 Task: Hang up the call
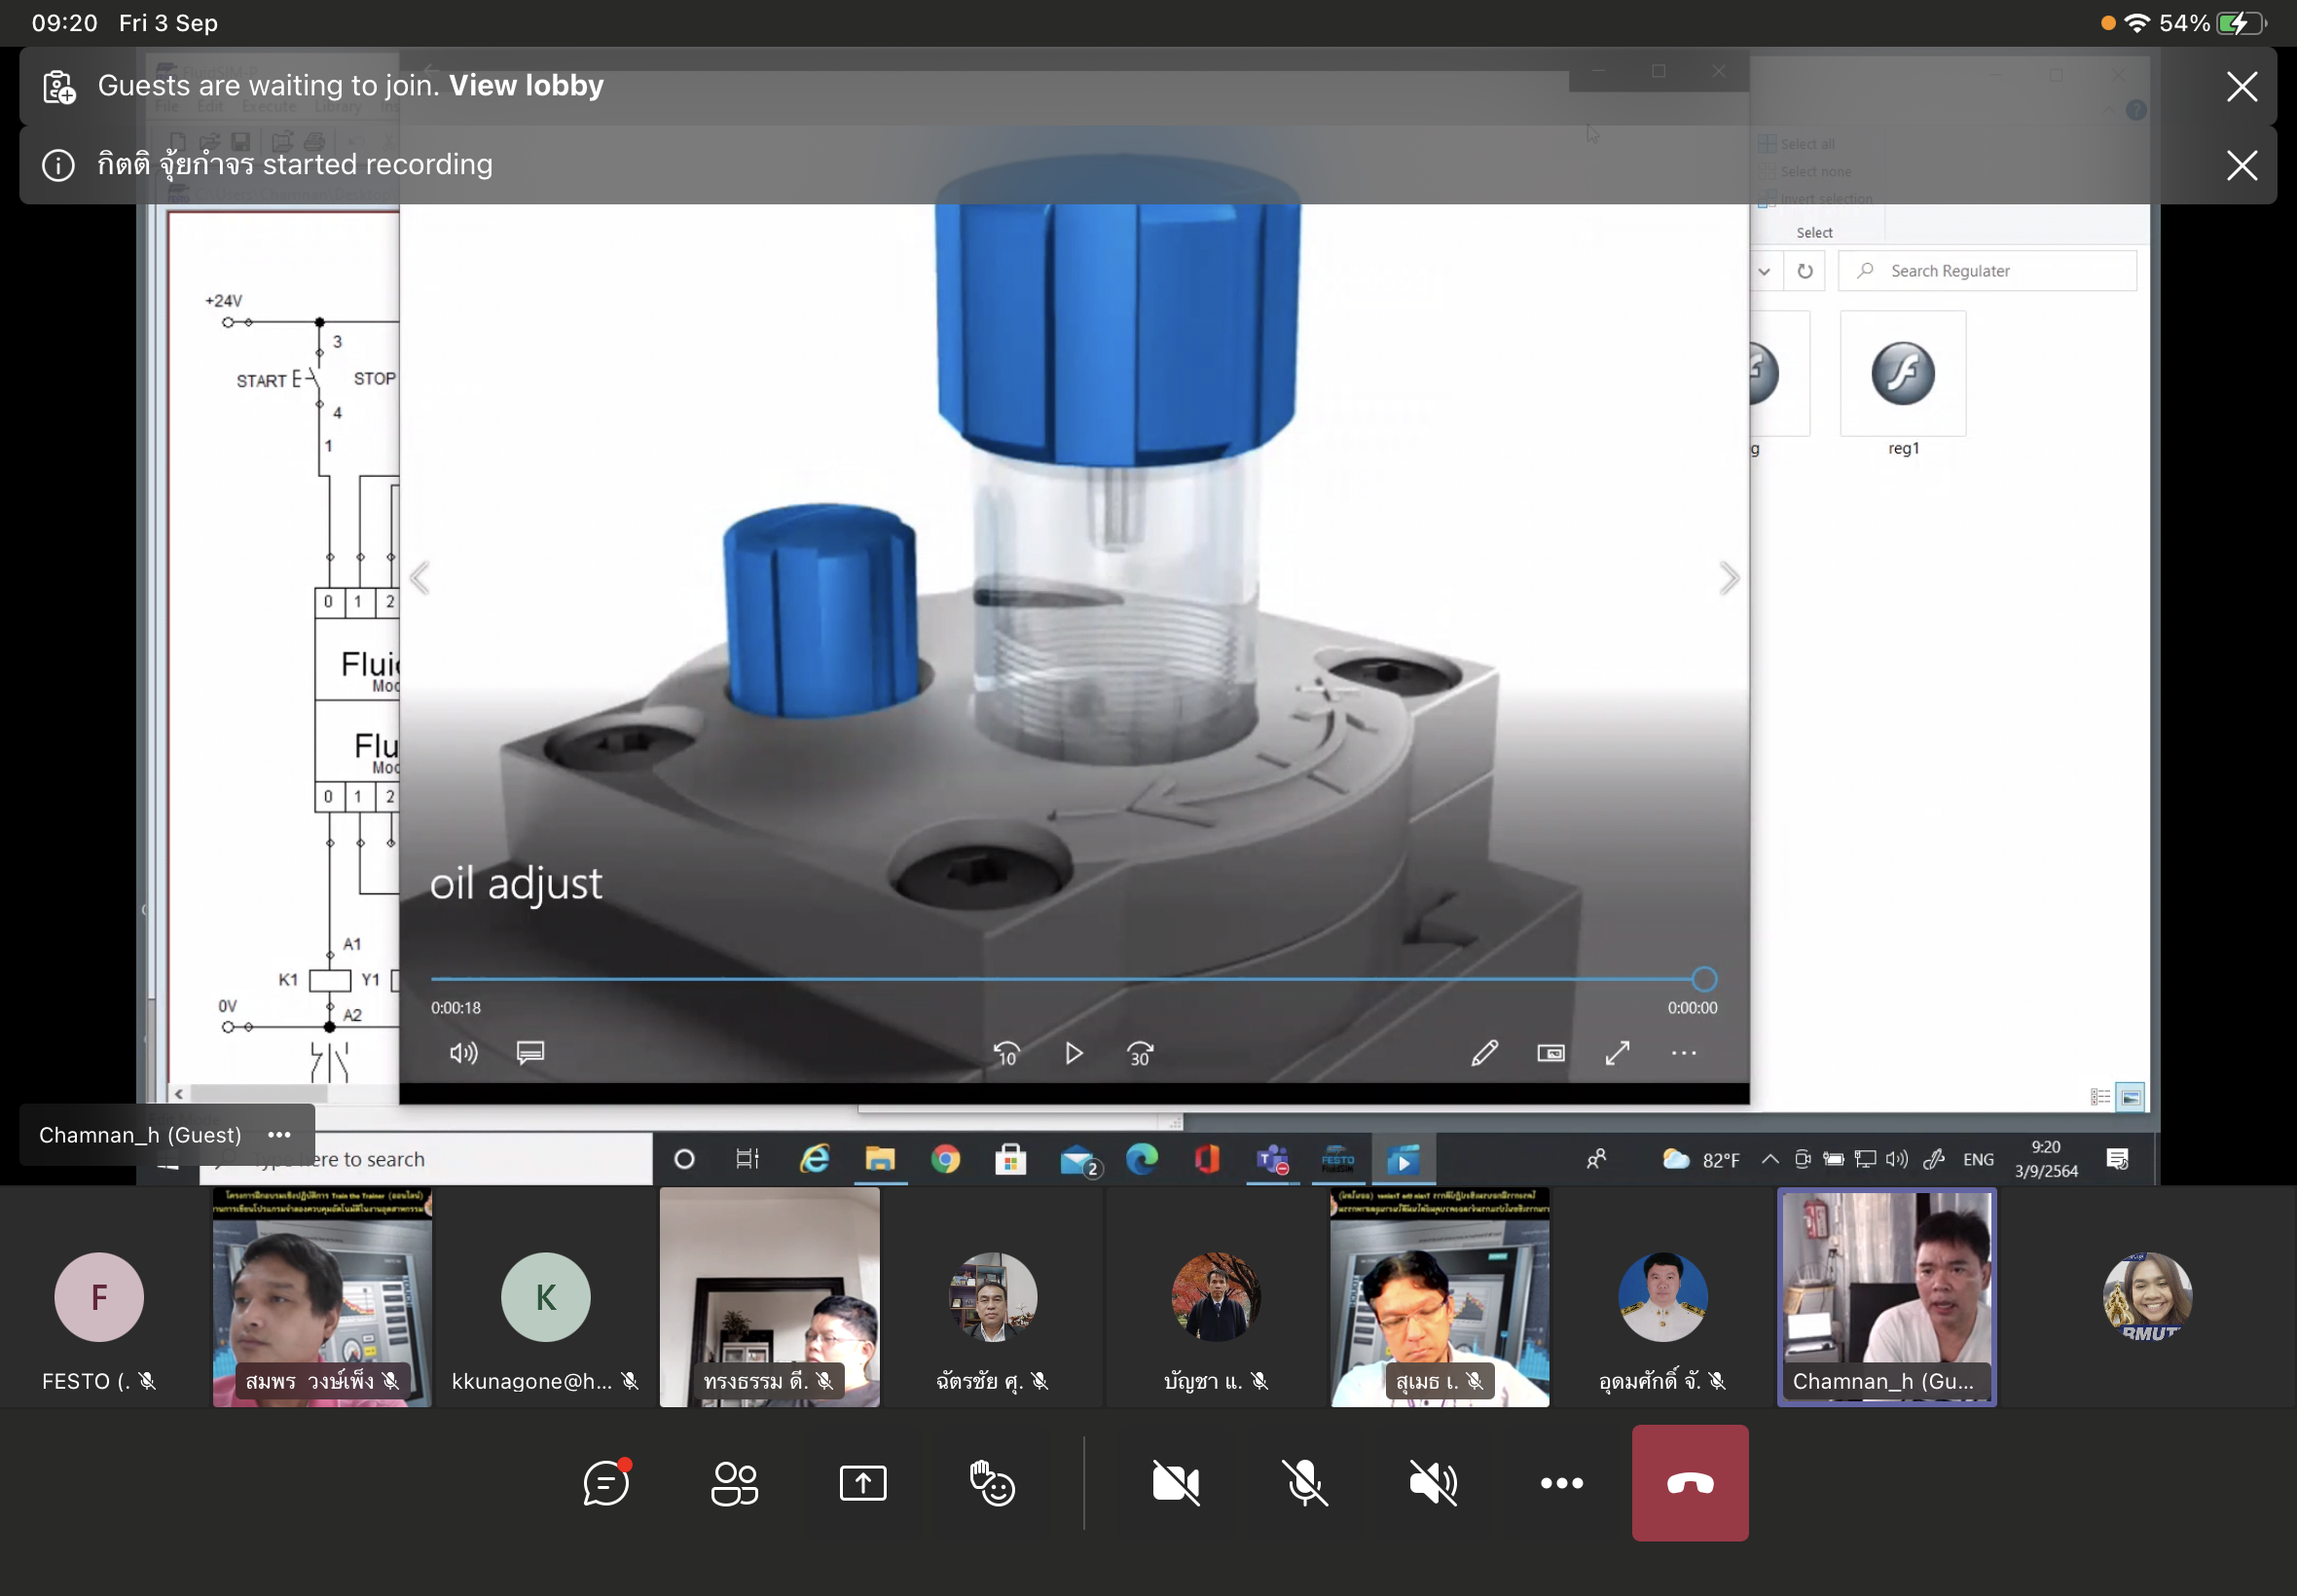pos(1690,1482)
